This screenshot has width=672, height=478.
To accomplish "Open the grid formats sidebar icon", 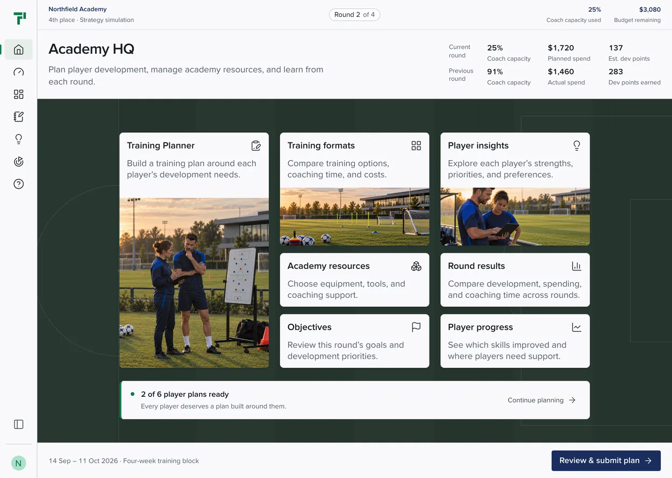I will (x=19, y=94).
